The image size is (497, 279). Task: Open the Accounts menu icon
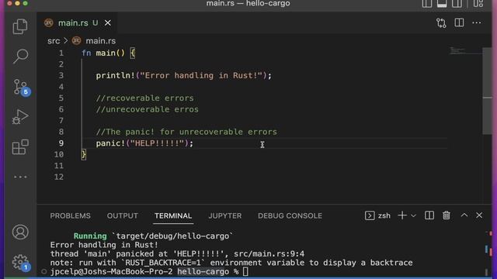click(20, 232)
